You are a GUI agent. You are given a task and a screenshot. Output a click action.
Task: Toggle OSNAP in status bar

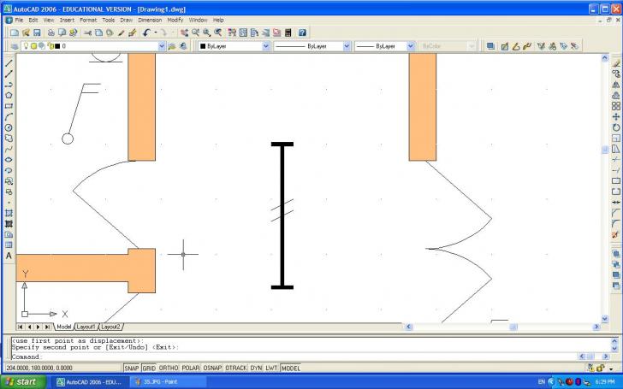[212, 368]
